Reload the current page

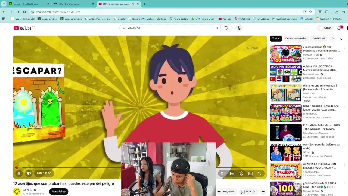click(18, 12)
